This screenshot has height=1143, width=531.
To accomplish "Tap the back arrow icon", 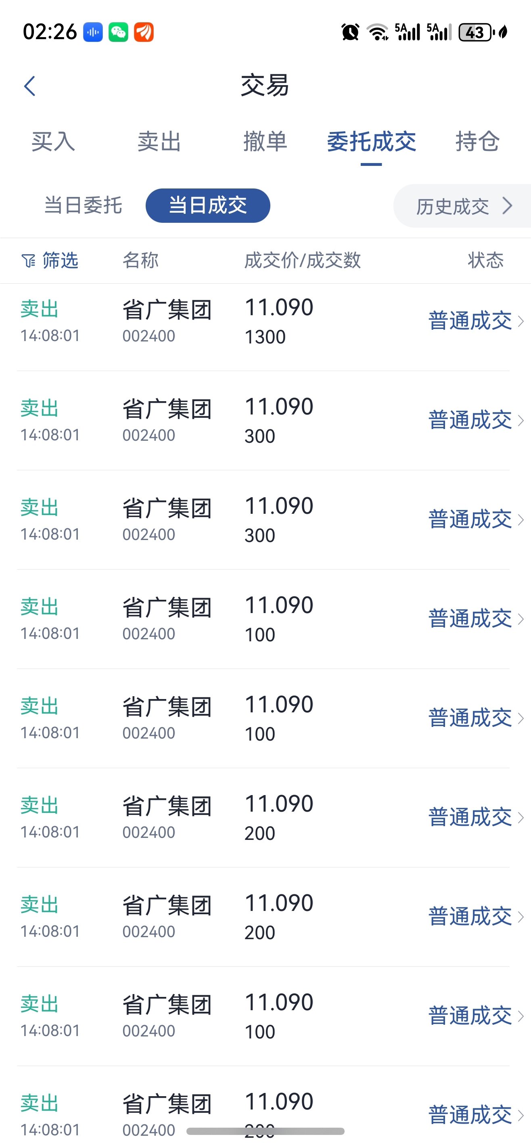I will [x=30, y=86].
